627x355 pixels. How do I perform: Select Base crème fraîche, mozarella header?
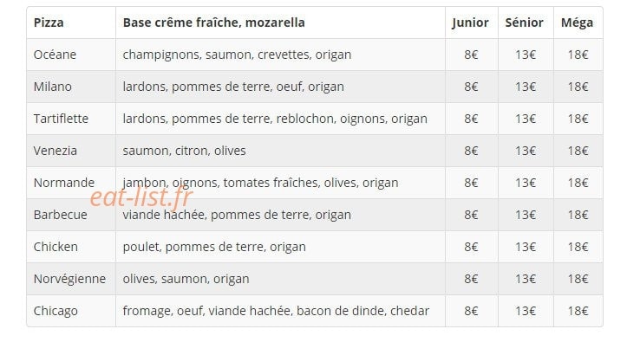point(214,23)
